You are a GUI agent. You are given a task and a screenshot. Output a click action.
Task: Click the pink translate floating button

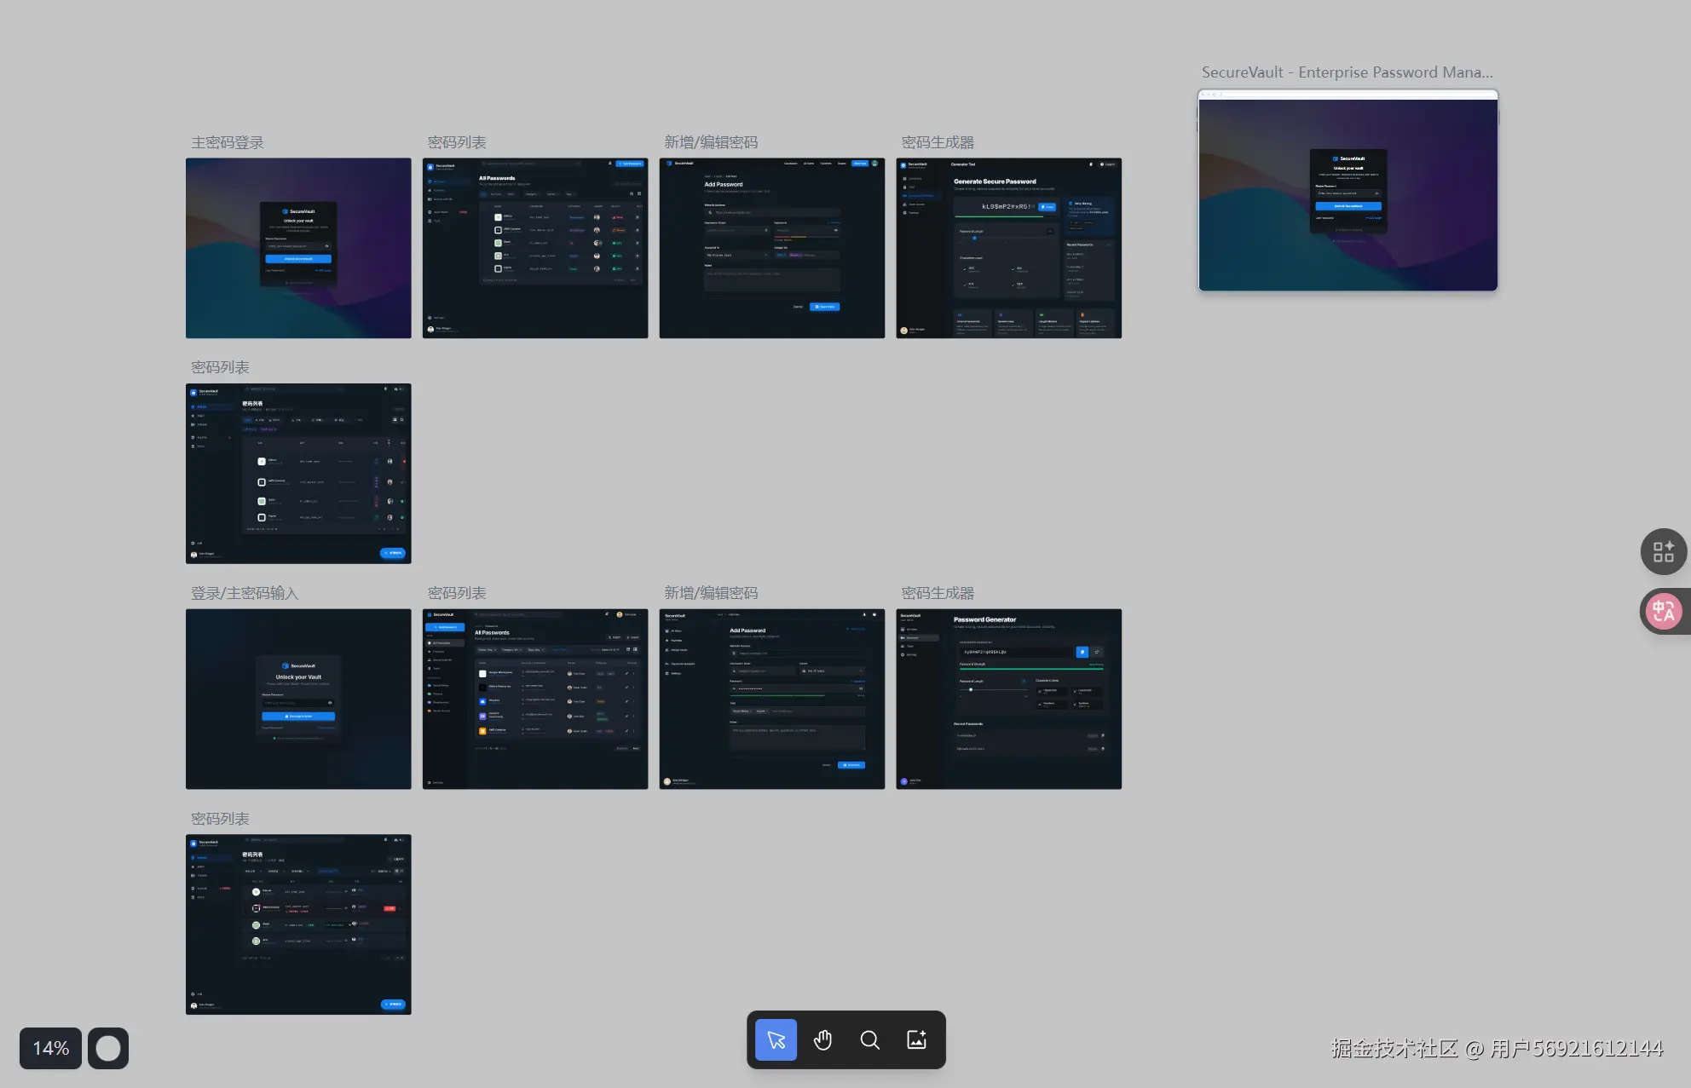[1663, 611]
